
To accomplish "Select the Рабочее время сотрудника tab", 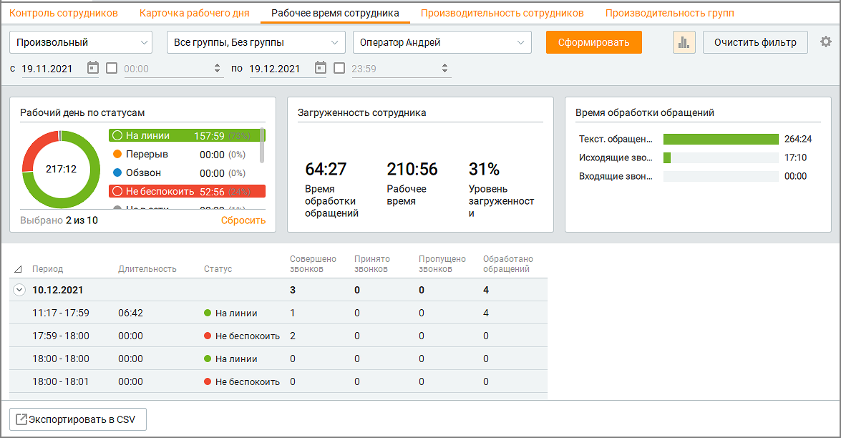I will (x=335, y=13).
